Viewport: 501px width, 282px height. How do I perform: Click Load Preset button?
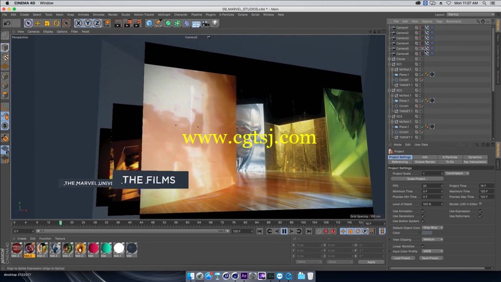point(403,258)
